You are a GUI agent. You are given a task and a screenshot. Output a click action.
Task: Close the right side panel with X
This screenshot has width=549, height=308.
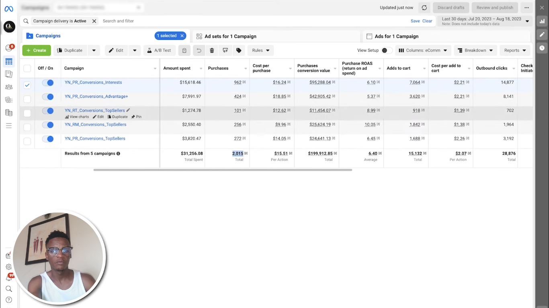click(542, 8)
